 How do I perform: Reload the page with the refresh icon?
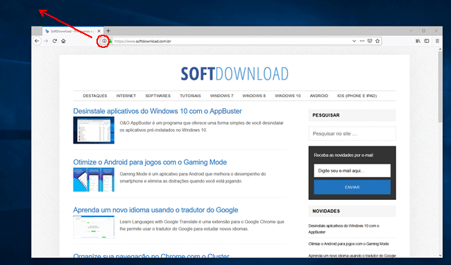point(55,41)
